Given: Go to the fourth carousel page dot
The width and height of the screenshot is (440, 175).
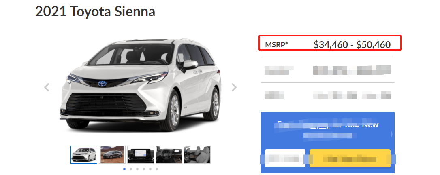Looking at the screenshot, I should click(x=144, y=169).
